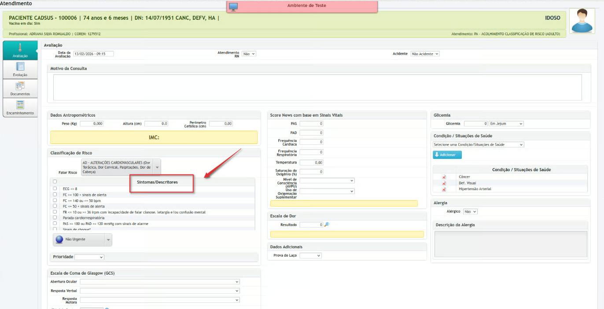Viewport: 604px width, 309px height.
Task: Check the 'ECG <= 8' symptom box
Action: [55, 188]
